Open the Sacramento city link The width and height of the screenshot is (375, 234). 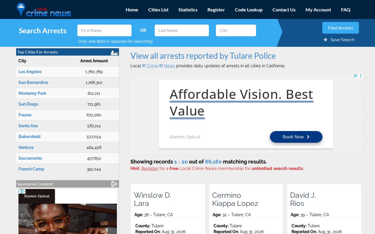30,158
